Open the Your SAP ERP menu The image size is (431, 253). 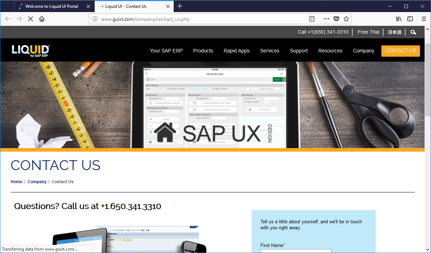166,51
